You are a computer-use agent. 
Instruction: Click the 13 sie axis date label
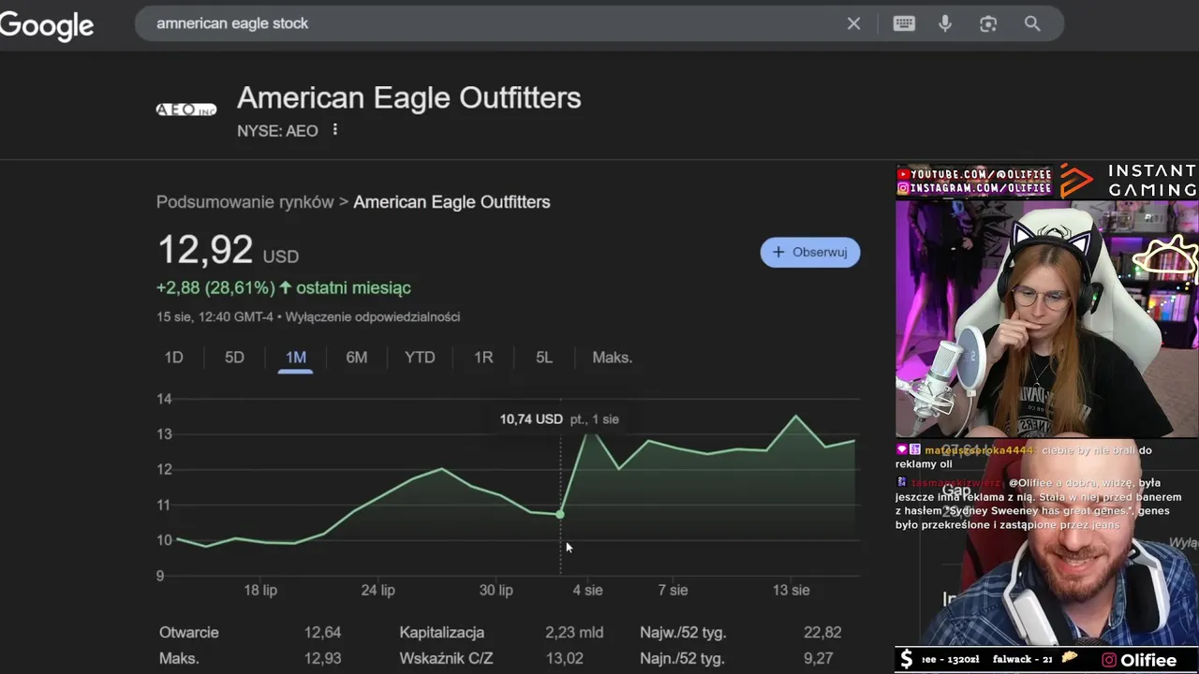click(x=792, y=590)
